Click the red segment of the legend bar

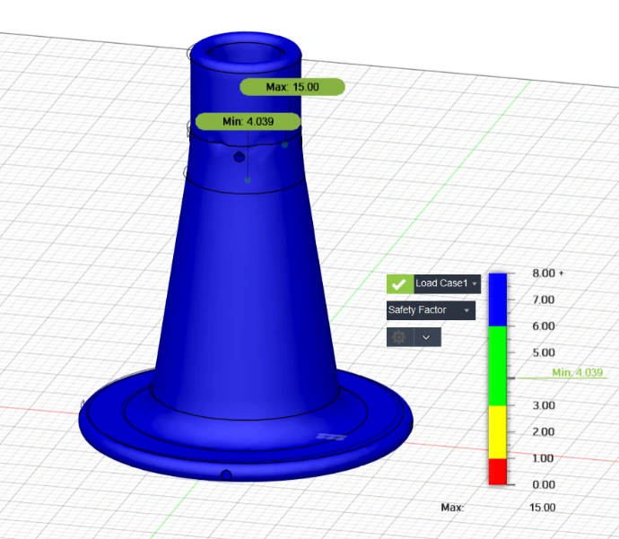click(497, 472)
